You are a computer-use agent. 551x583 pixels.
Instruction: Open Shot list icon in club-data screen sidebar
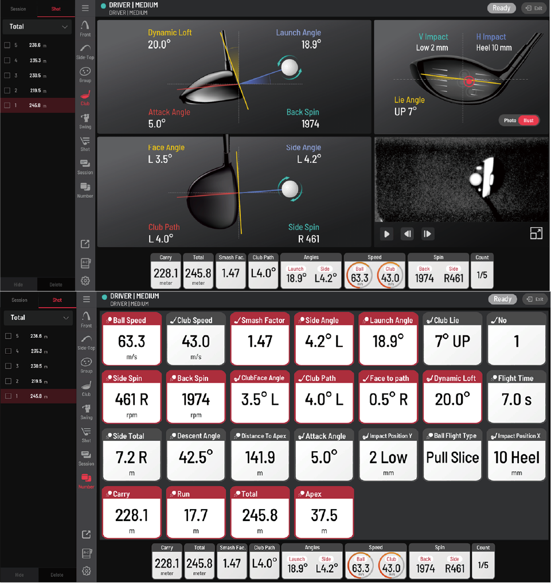(x=85, y=144)
